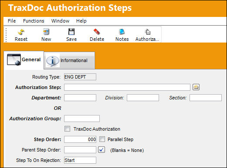Screen dimensions: 227x168
Task: Toggle the TraxDoc Authorization checkbox
Action: [67, 128]
